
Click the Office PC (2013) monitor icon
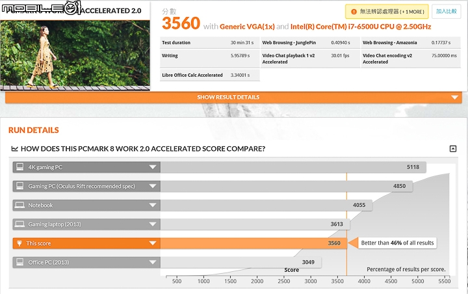(x=20, y=262)
